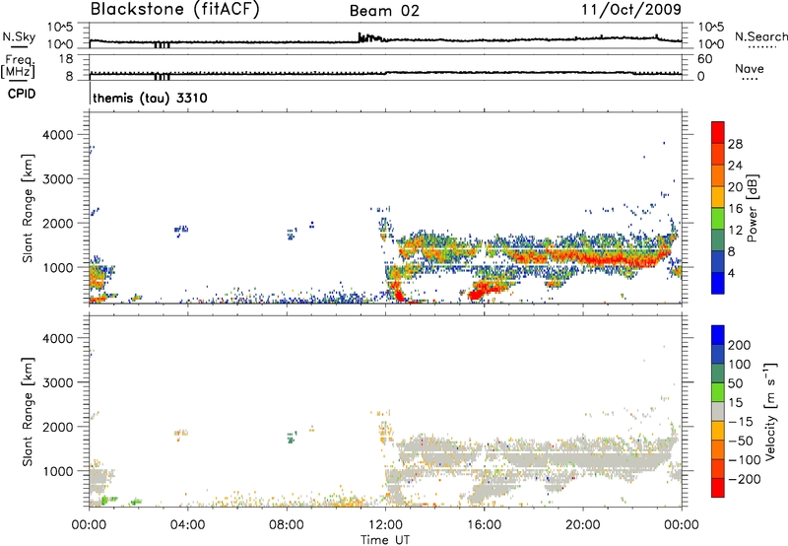
Task: Click the 'Blackstone (fitACF)' title text
Action: pyautogui.click(x=174, y=9)
